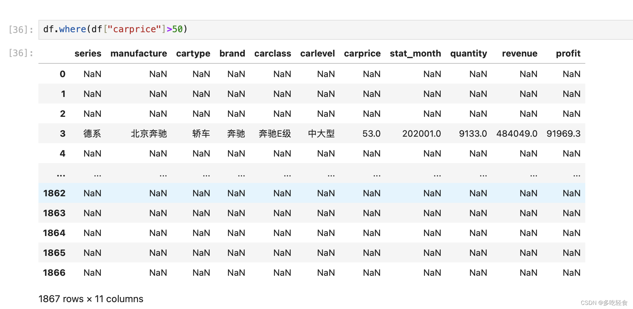Click the NaN under series in row 0
This screenshot has height=309, width=633.
click(92, 74)
